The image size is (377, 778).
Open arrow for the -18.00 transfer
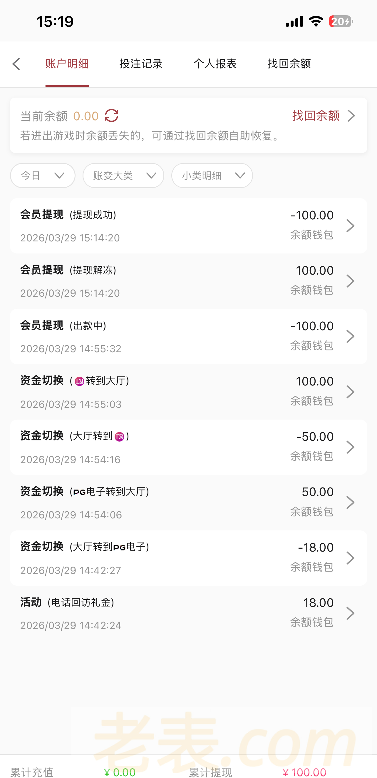coord(350,558)
